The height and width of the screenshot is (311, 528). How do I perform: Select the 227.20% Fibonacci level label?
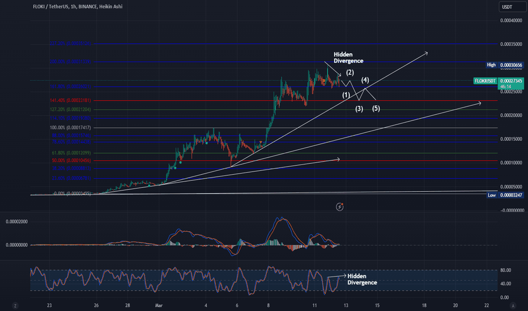[70, 44]
